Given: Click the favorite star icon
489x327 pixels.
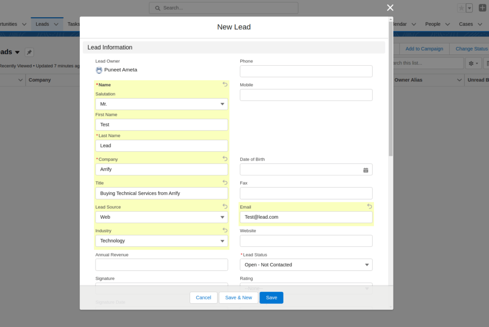Looking at the screenshot, I should (x=462, y=8).
